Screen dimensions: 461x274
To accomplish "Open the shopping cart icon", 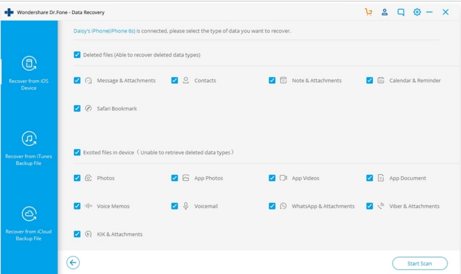I will click(368, 12).
